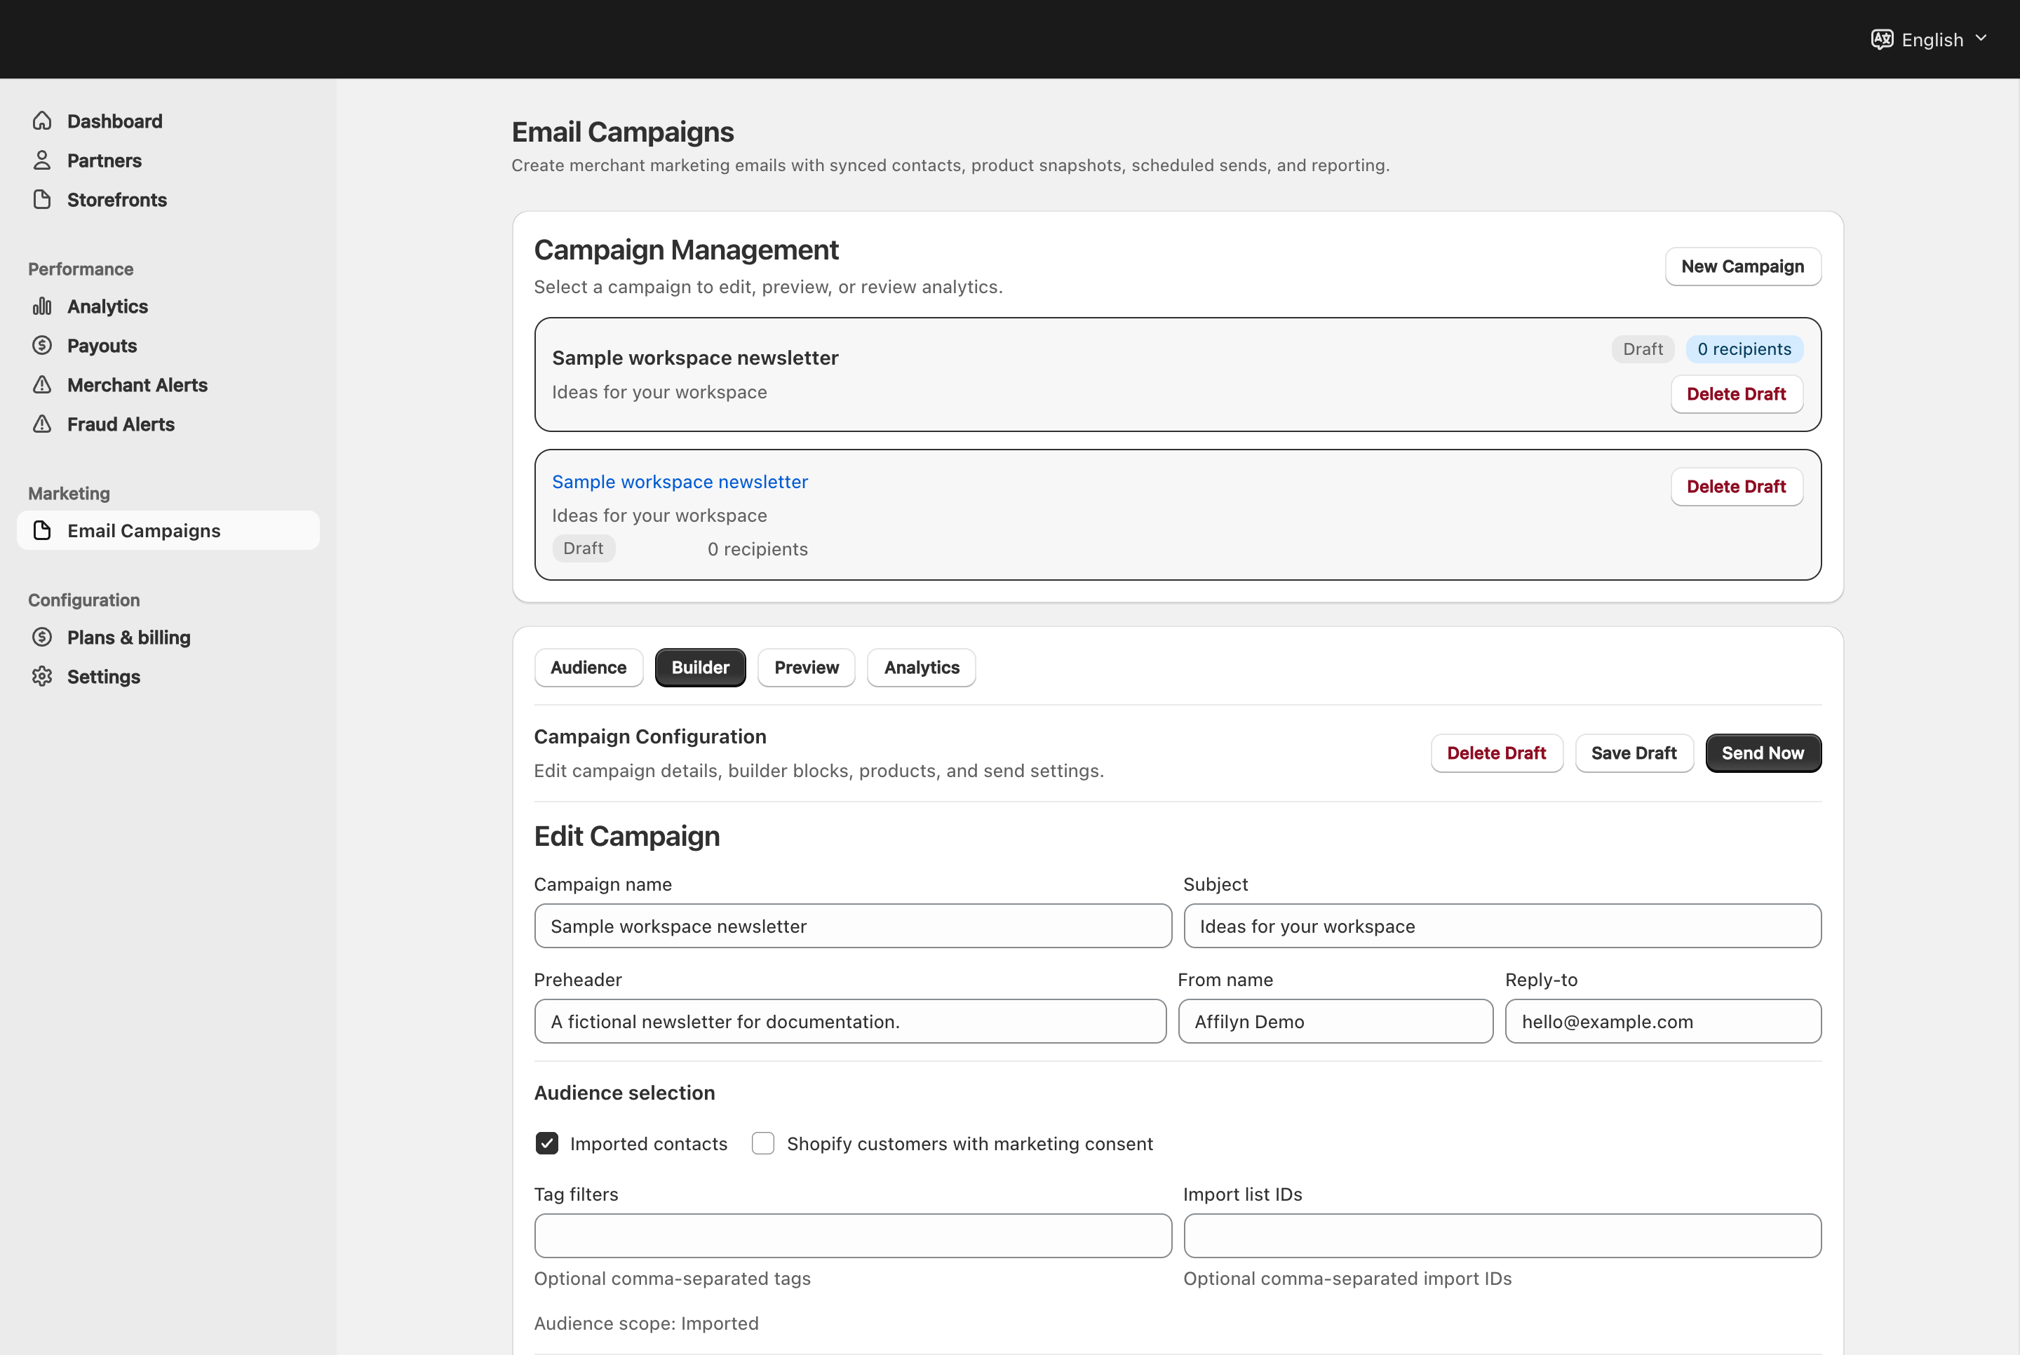The width and height of the screenshot is (2020, 1355).
Task: Click the Reply-to input field
Action: (x=1663, y=1021)
